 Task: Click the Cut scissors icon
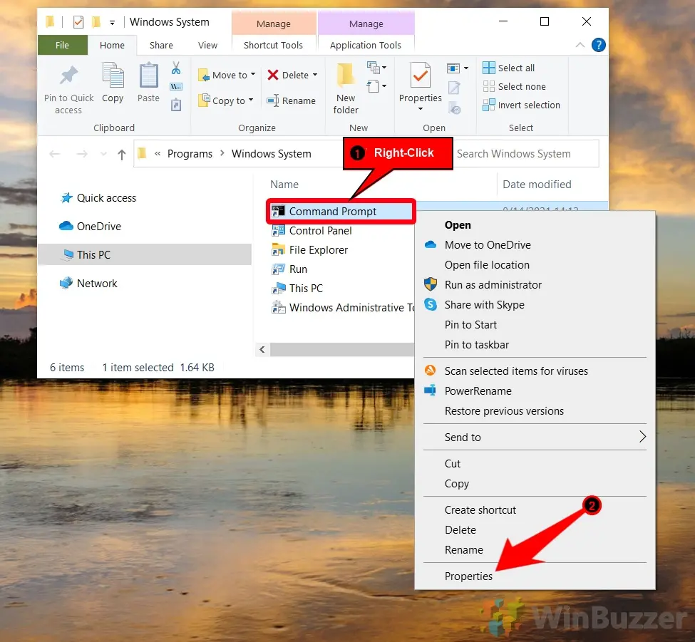pyautogui.click(x=176, y=68)
